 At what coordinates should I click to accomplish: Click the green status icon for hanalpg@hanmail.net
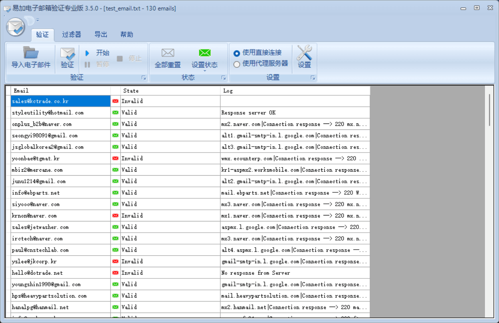pos(115,307)
